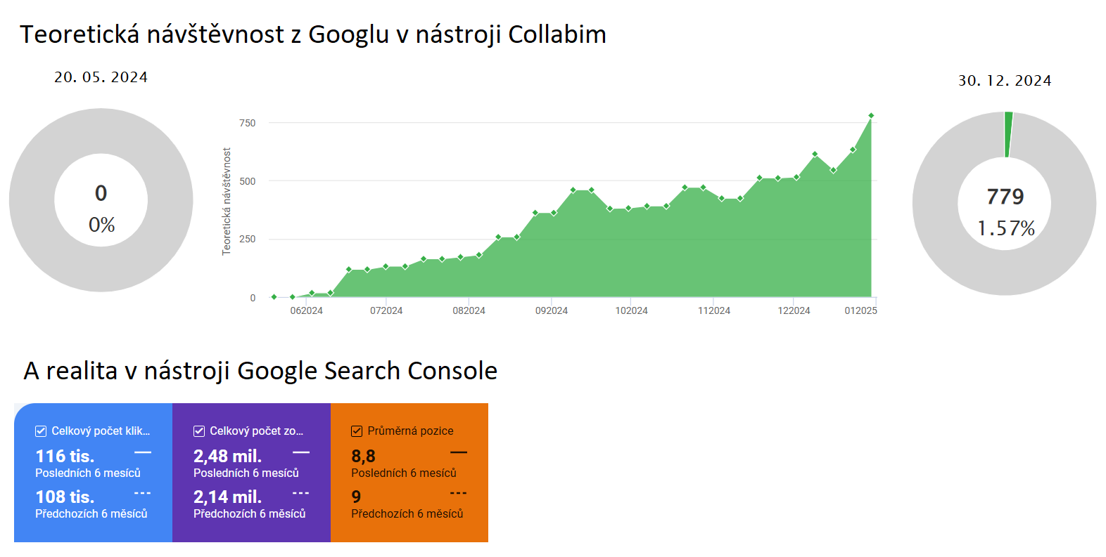Click the solid line marker beside 2,48 mil.
Viewport: 1106px width, 557px height.
(x=301, y=452)
